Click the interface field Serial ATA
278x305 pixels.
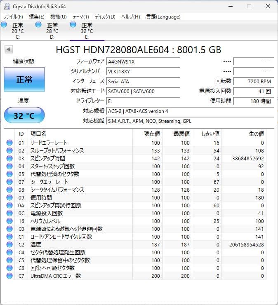click(x=143, y=81)
